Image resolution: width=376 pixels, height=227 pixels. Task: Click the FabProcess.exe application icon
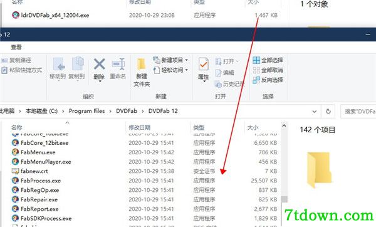(15, 181)
